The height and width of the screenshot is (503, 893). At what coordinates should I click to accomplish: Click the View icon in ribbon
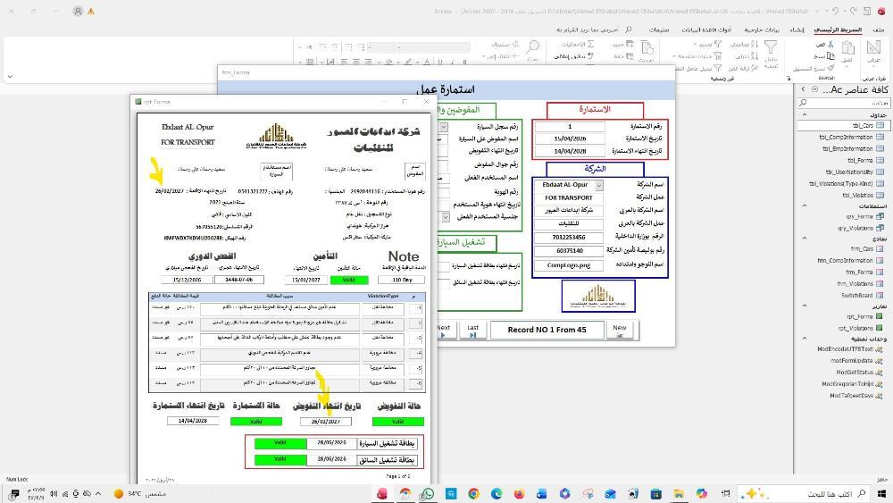pyautogui.click(x=873, y=51)
